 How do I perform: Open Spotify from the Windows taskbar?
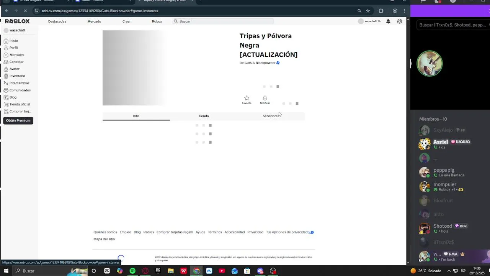tap(132, 271)
